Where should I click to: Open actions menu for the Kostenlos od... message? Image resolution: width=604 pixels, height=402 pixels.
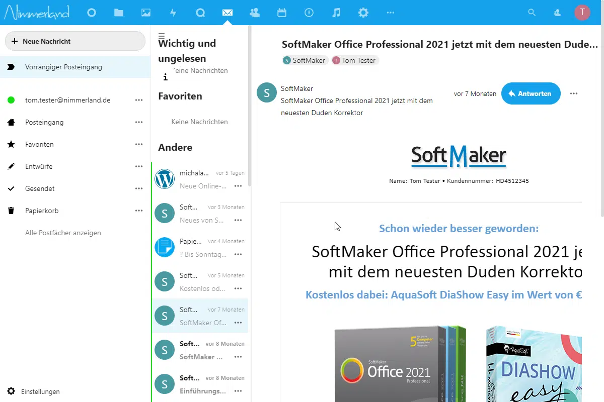pyautogui.click(x=238, y=288)
